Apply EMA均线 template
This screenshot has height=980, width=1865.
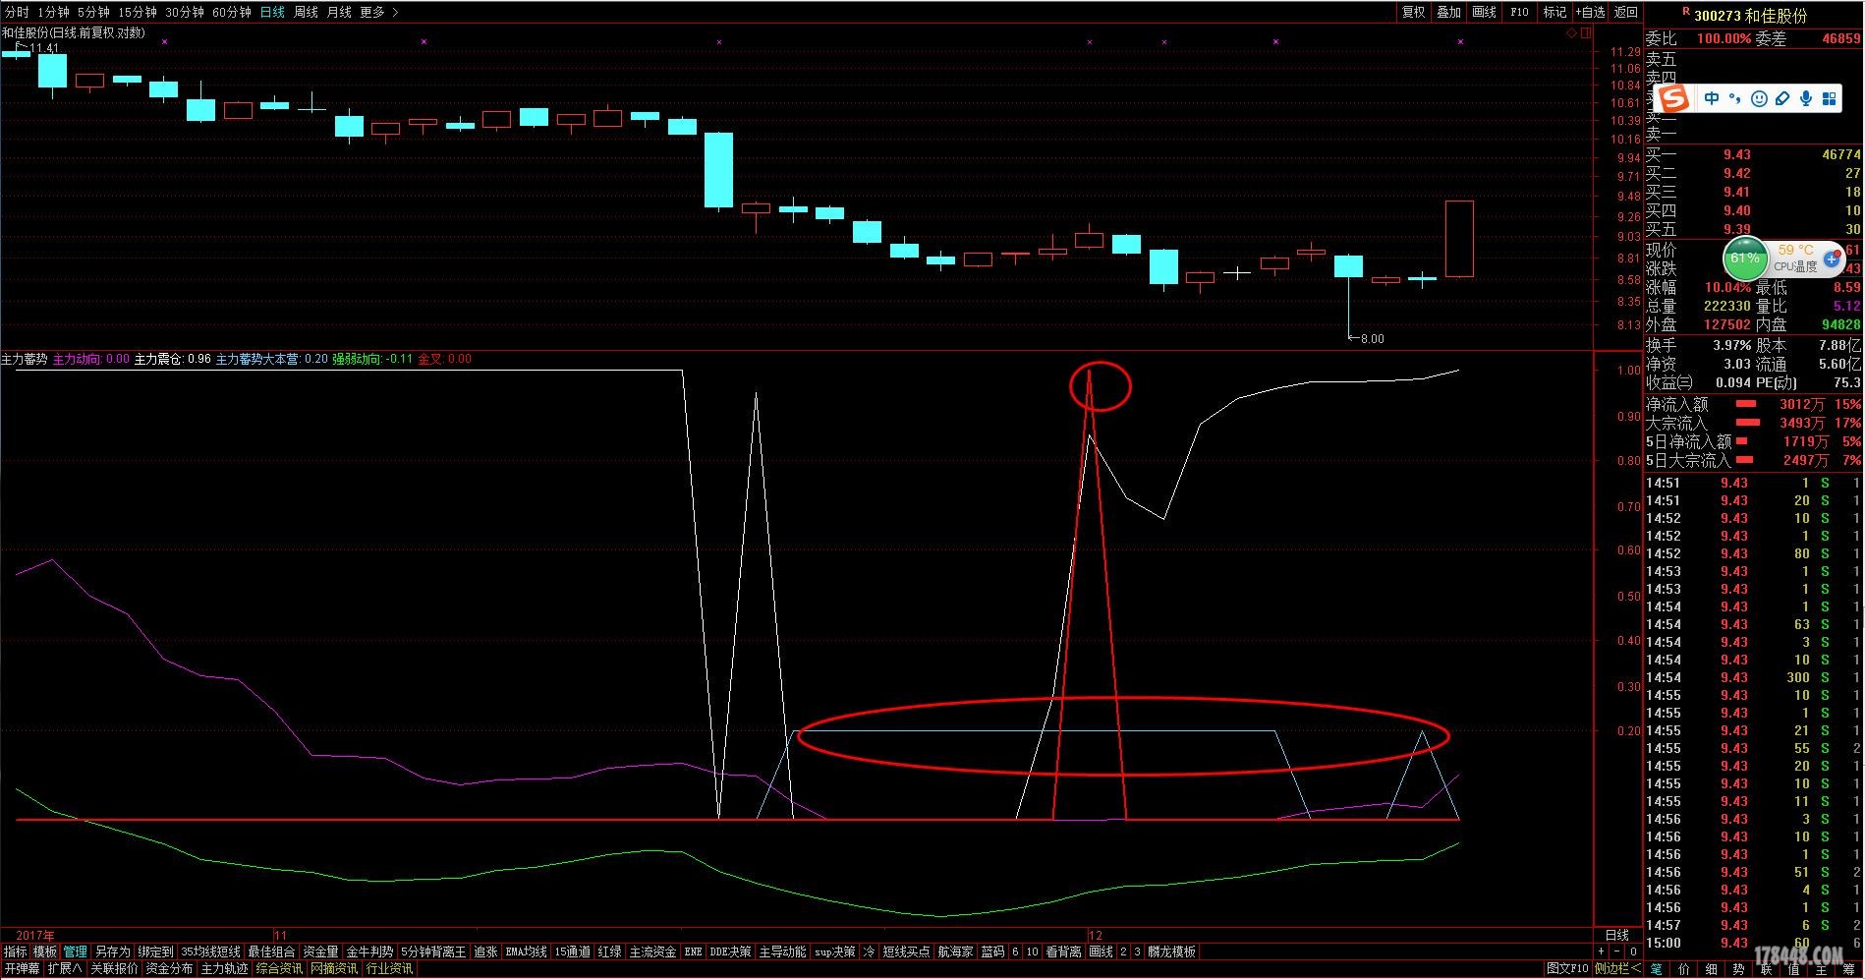click(526, 951)
